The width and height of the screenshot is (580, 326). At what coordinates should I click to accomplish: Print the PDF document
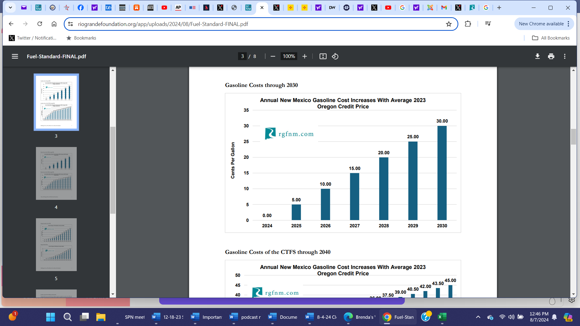click(x=551, y=56)
